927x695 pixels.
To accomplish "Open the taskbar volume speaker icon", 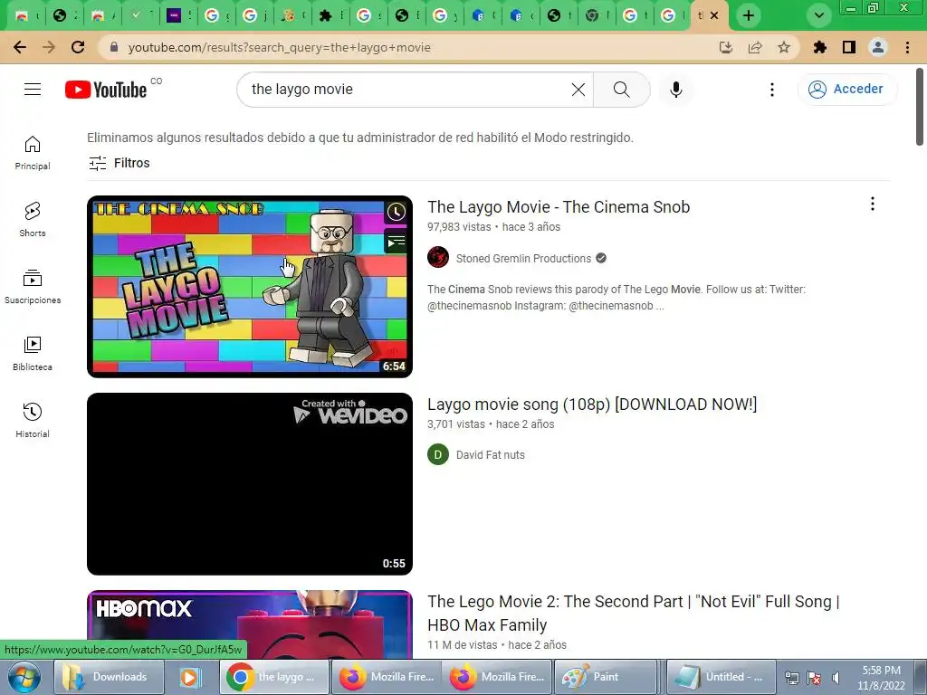I will coord(836,678).
